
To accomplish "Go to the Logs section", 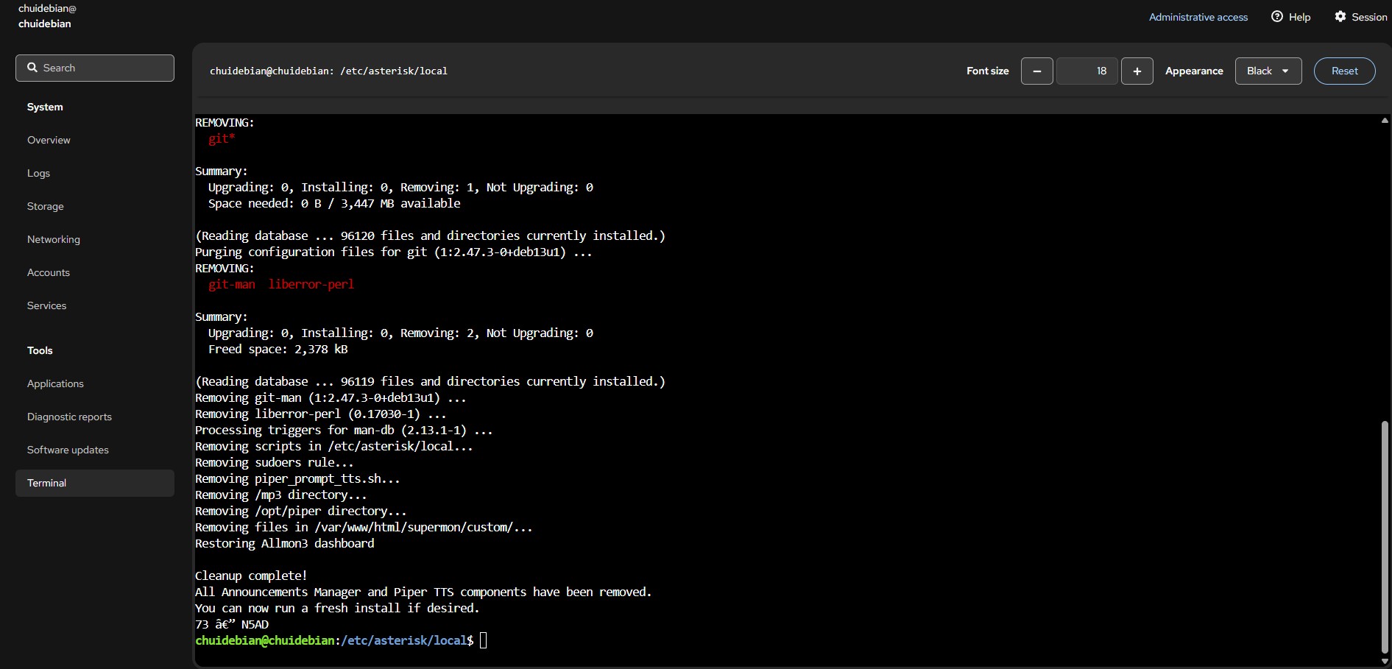I will (x=38, y=173).
